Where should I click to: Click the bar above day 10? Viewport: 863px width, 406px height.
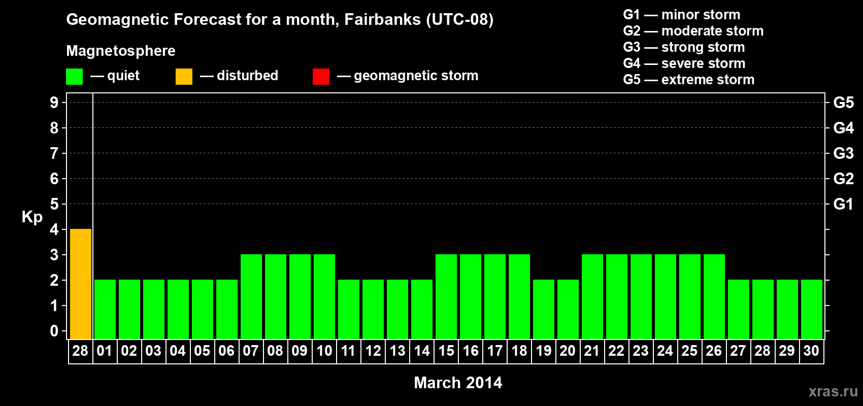[324, 296]
